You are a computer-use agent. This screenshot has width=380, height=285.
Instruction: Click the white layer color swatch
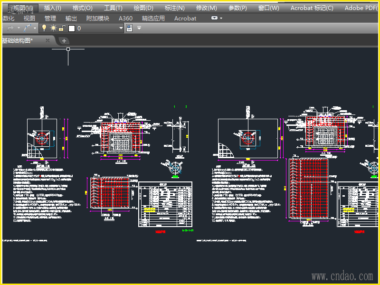pos(72,28)
